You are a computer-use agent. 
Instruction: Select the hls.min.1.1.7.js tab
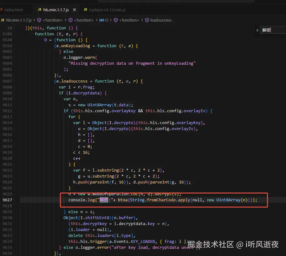coord(56,10)
